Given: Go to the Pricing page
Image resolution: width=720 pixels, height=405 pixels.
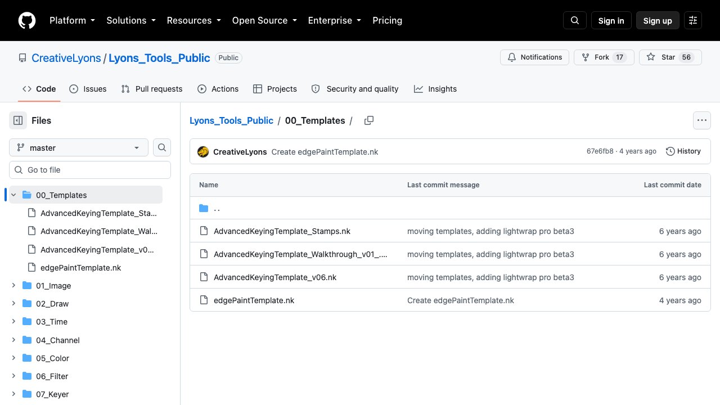Looking at the screenshot, I should coord(388,20).
